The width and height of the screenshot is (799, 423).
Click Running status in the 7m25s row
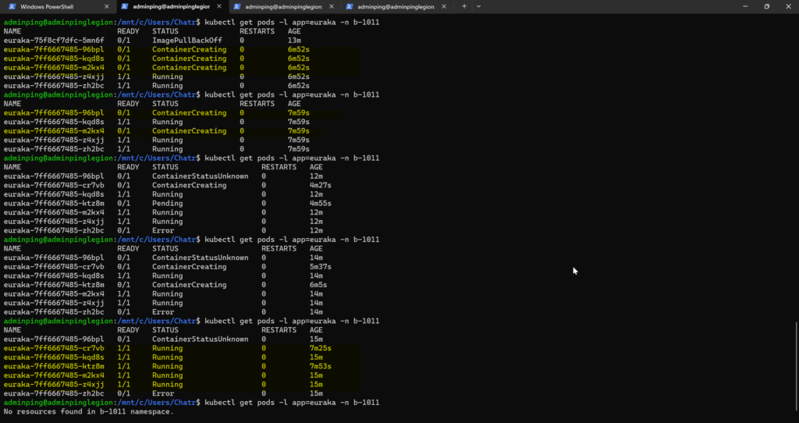point(167,348)
